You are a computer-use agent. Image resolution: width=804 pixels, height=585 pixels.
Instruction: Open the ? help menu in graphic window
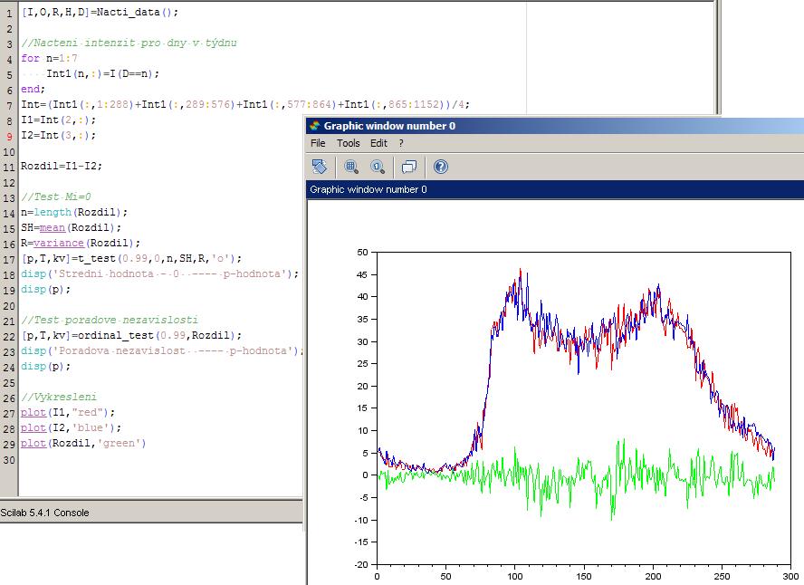(401, 143)
